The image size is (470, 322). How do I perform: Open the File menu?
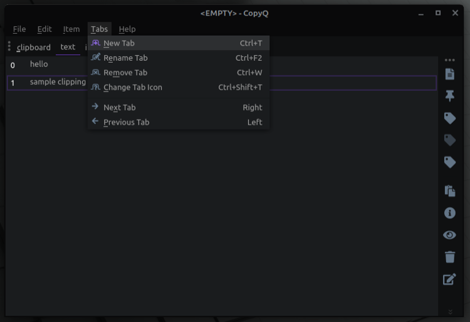pos(19,29)
